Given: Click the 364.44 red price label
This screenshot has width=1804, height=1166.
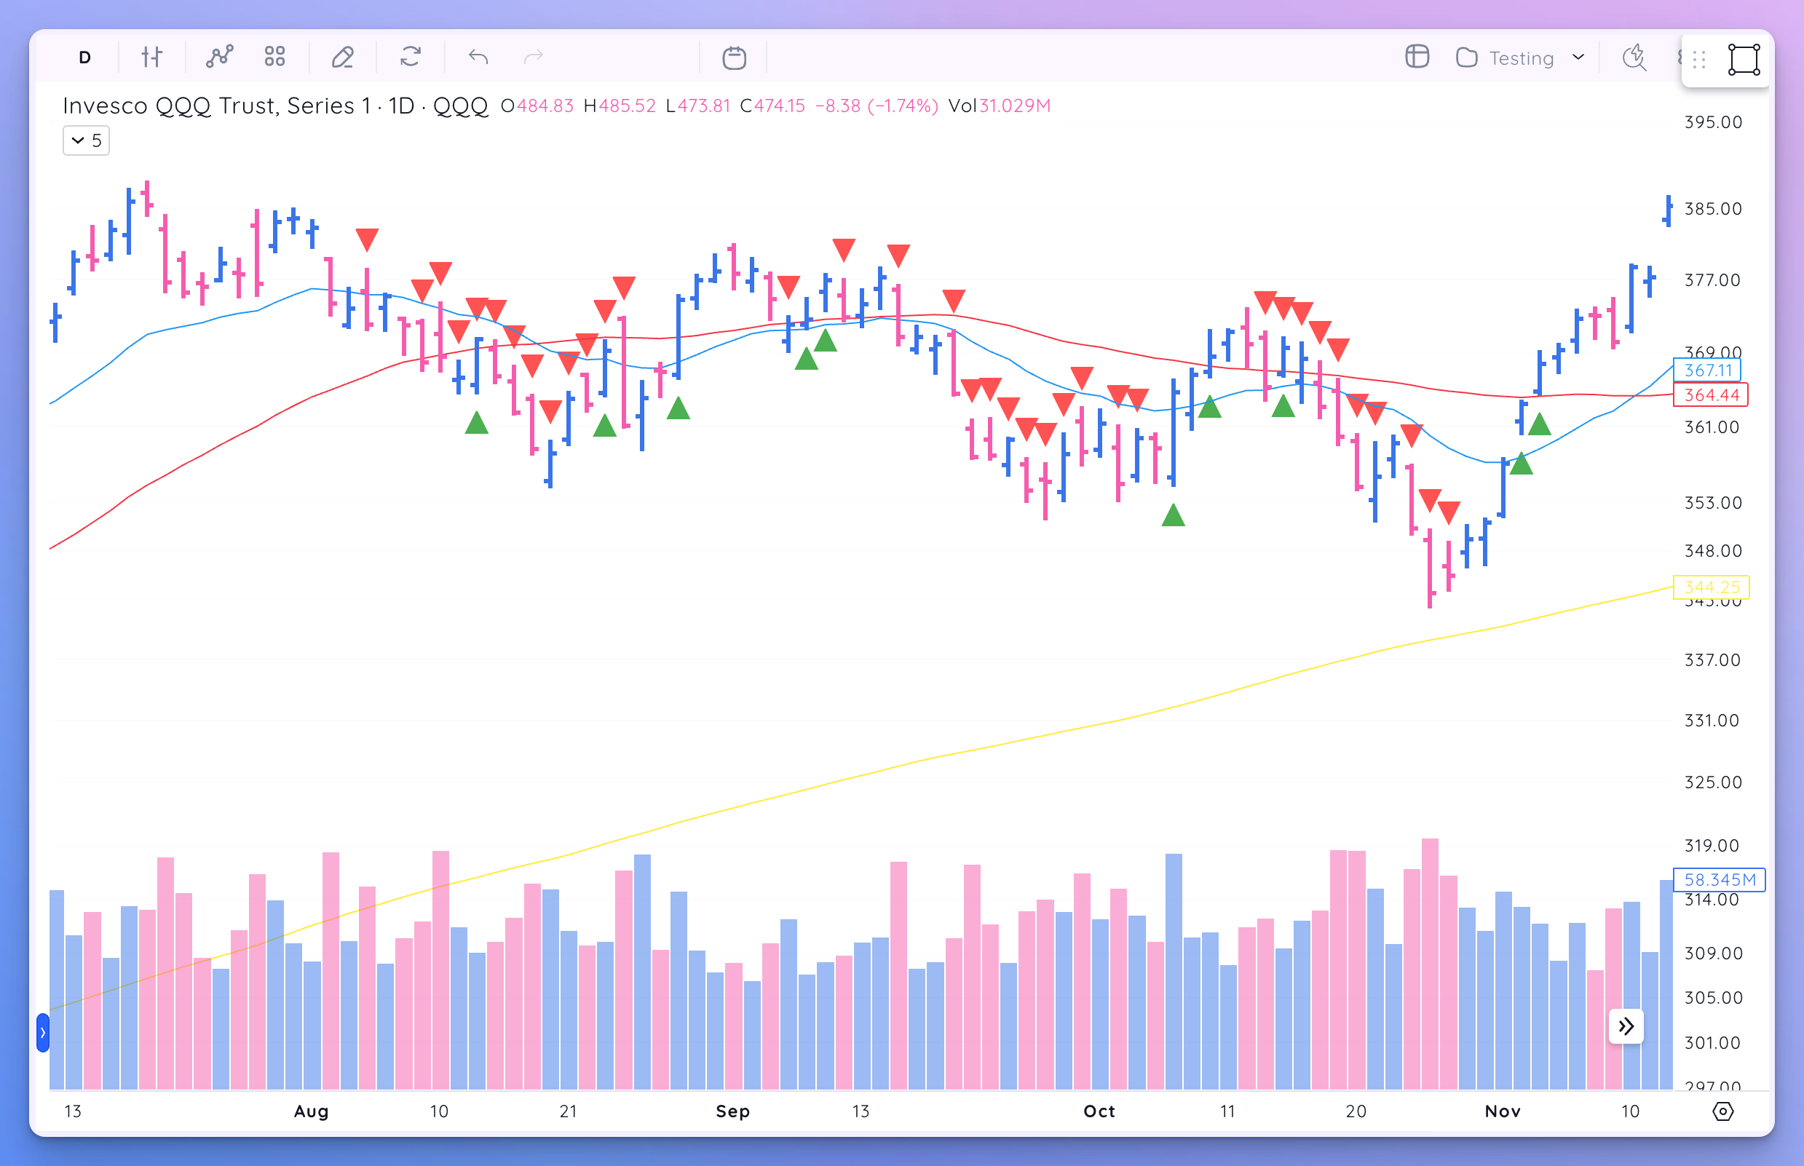Looking at the screenshot, I should [1711, 394].
